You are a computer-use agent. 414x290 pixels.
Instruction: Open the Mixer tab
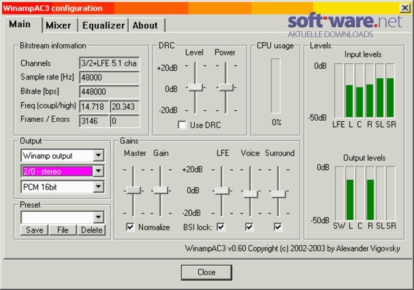coord(59,26)
